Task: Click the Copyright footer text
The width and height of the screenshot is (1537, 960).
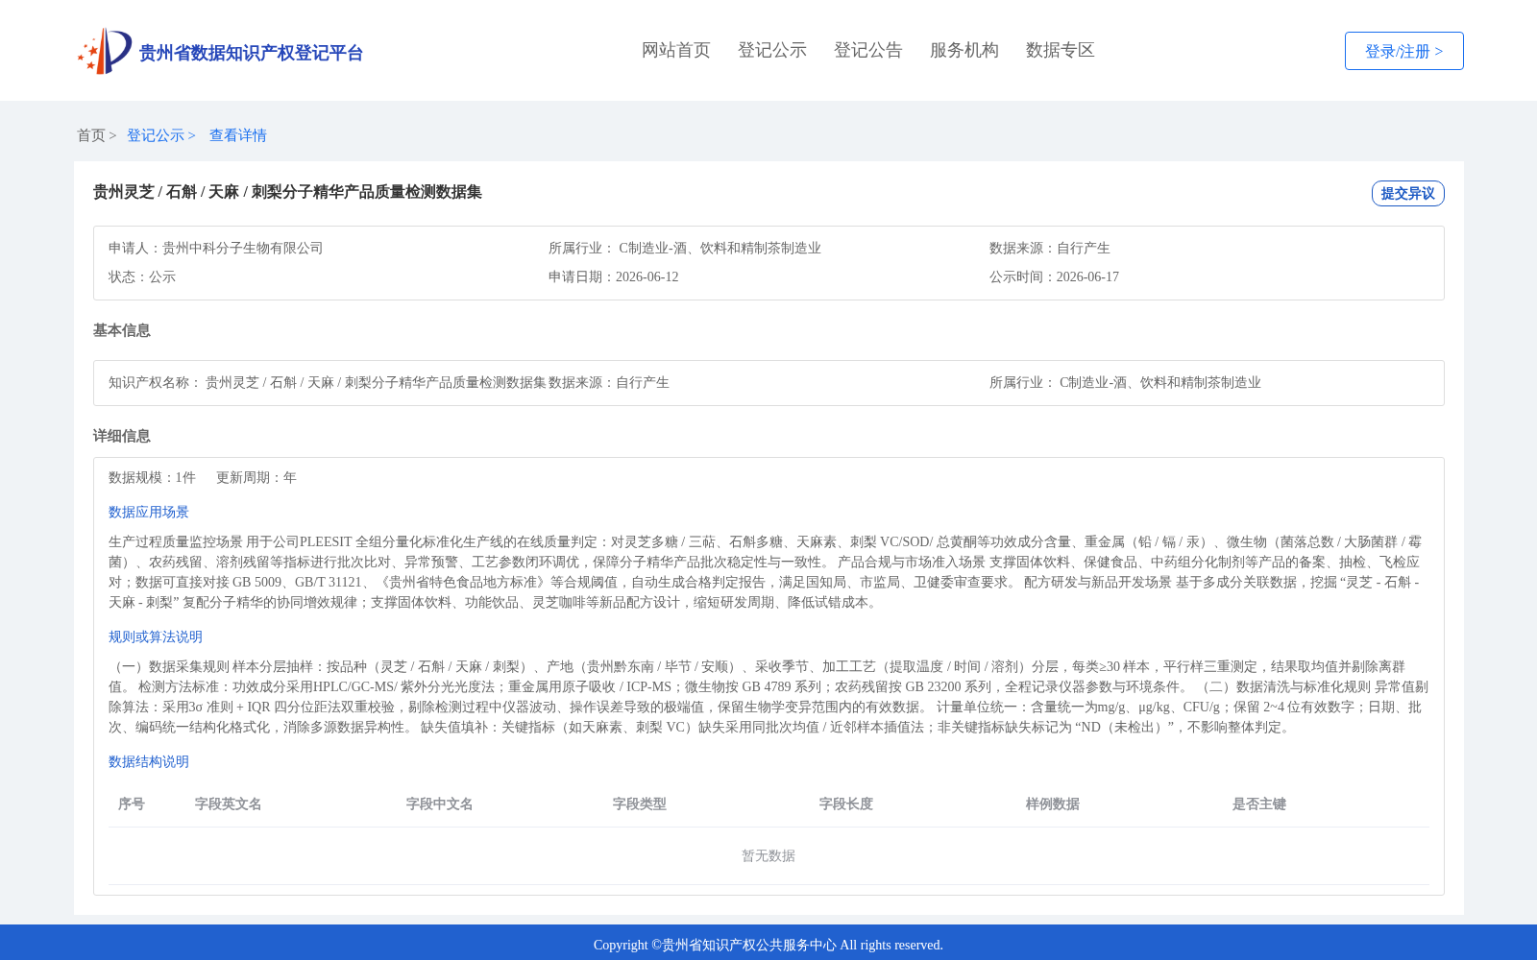Action: pos(768,946)
